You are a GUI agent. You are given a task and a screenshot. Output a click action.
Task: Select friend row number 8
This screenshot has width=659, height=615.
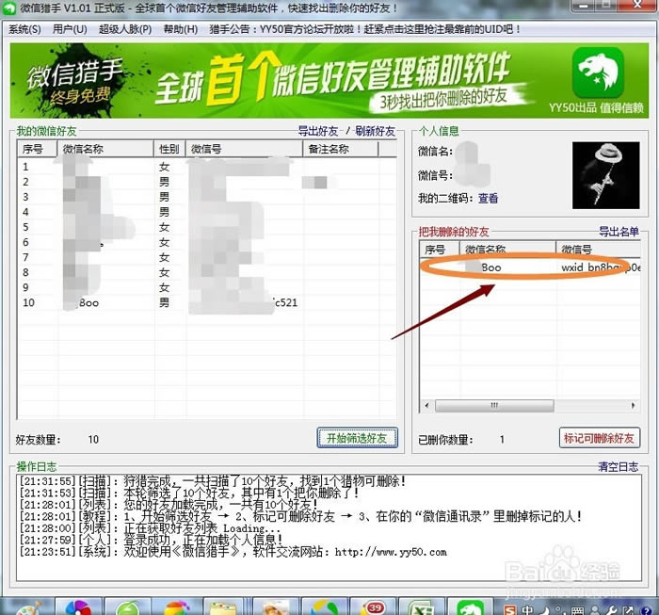206,273
